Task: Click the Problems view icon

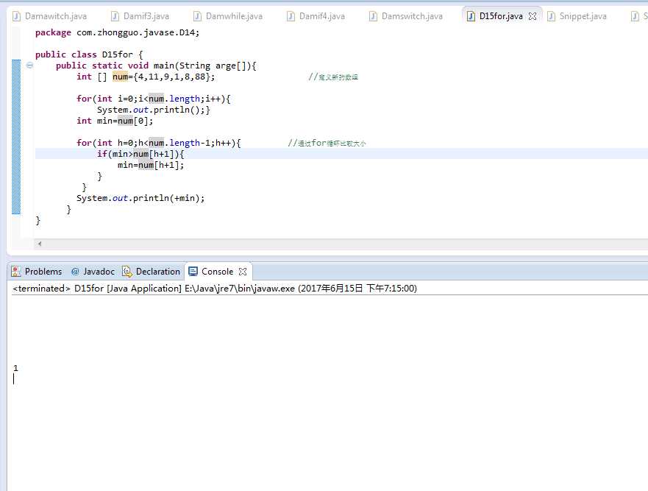Action: coord(15,272)
